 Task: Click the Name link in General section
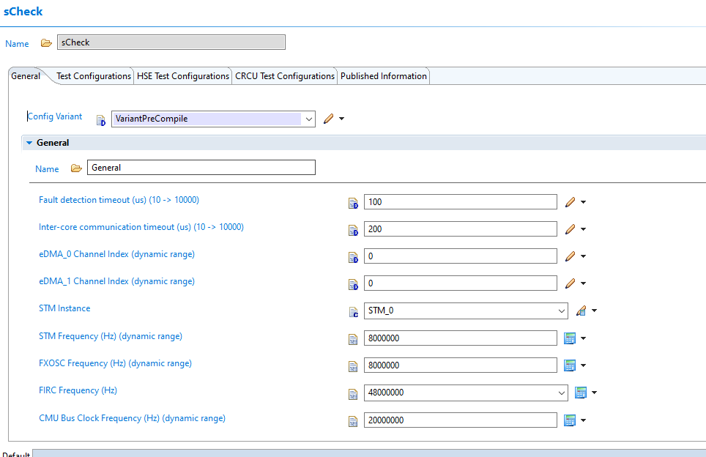point(47,169)
